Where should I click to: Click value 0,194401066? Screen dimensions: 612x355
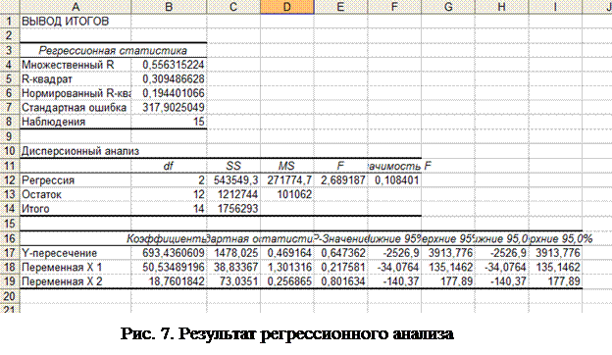click(169, 93)
